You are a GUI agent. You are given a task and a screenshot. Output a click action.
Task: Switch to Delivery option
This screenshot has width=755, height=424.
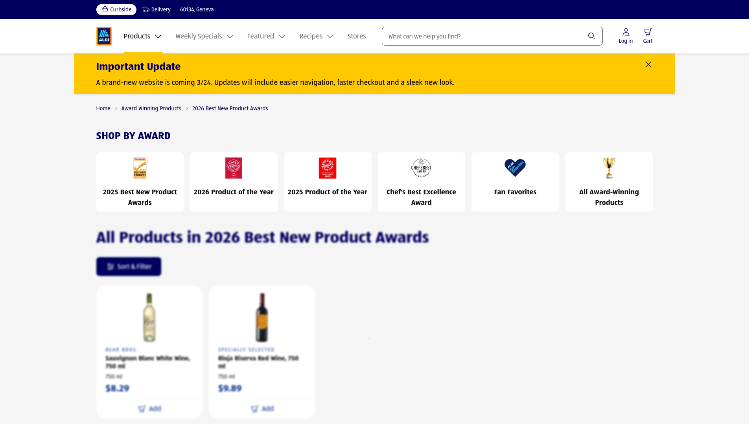[157, 9]
